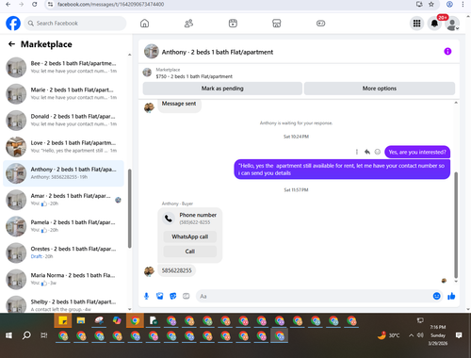The height and width of the screenshot is (358, 471).
Task: Open the Bee conversation
Action: click(63, 67)
